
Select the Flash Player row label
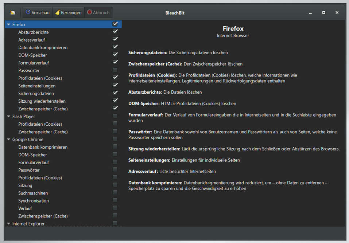pos(24,117)
